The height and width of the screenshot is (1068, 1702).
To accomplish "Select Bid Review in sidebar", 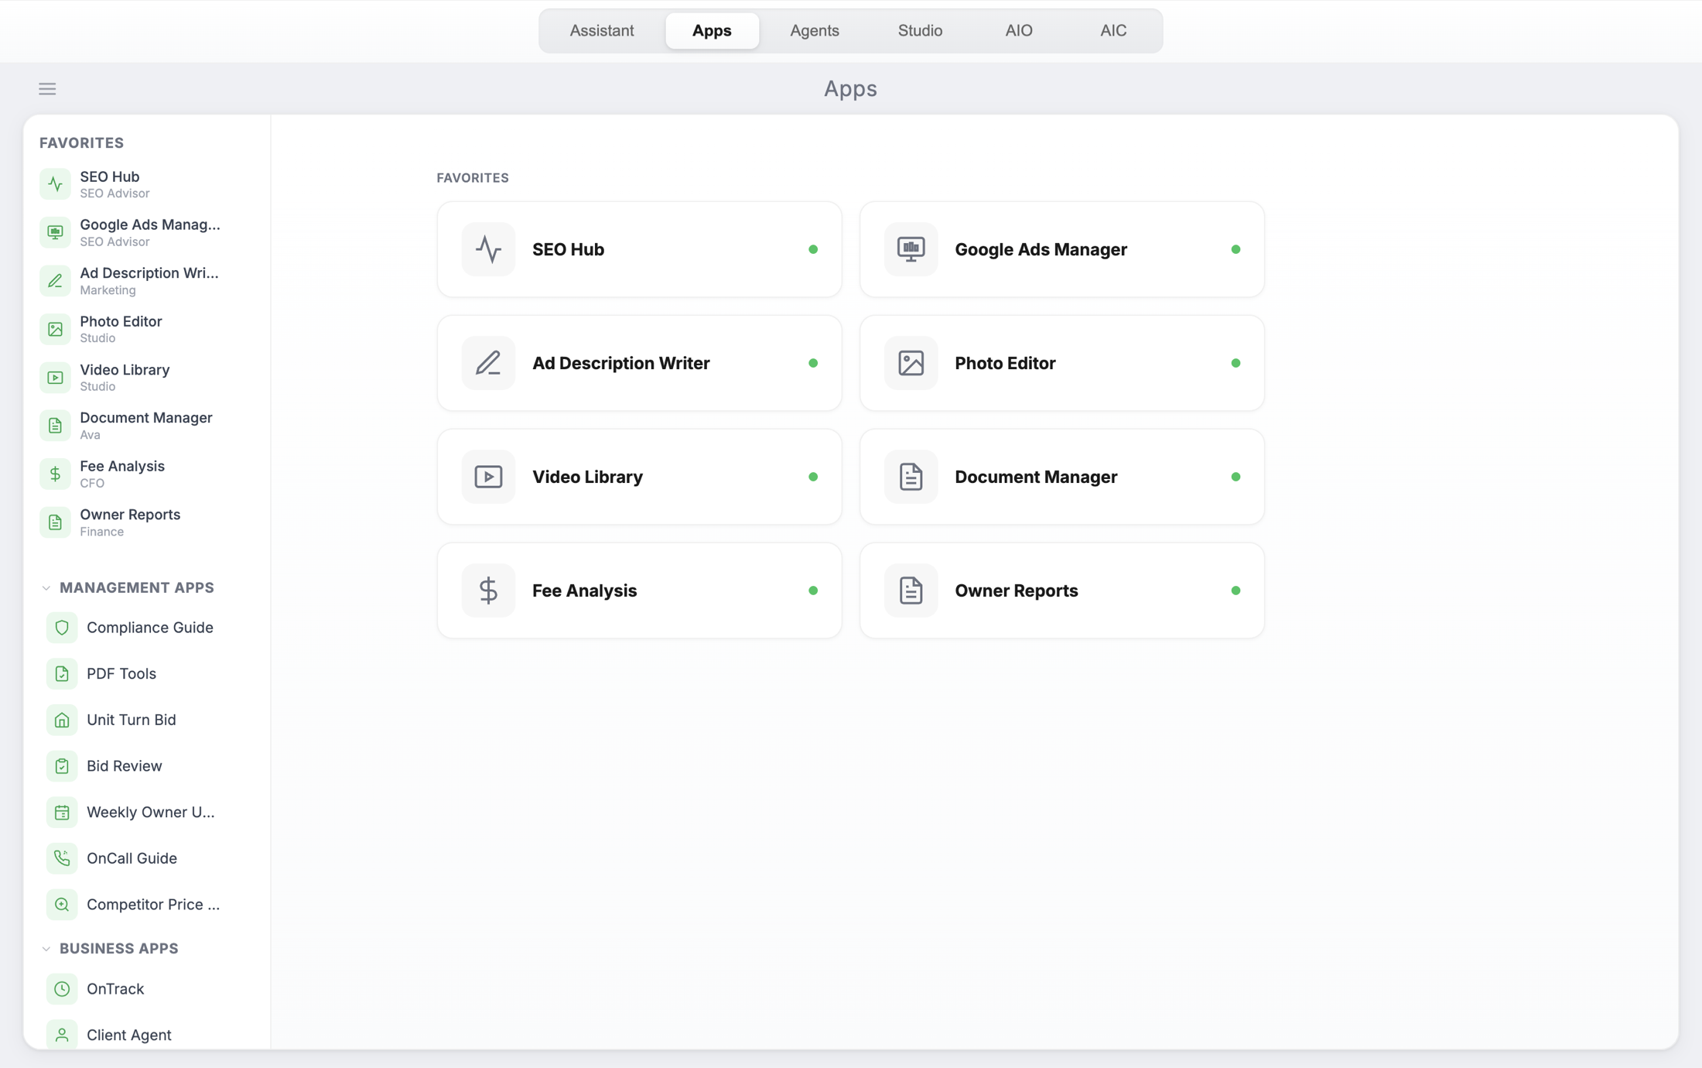I will tap(146, 766).
